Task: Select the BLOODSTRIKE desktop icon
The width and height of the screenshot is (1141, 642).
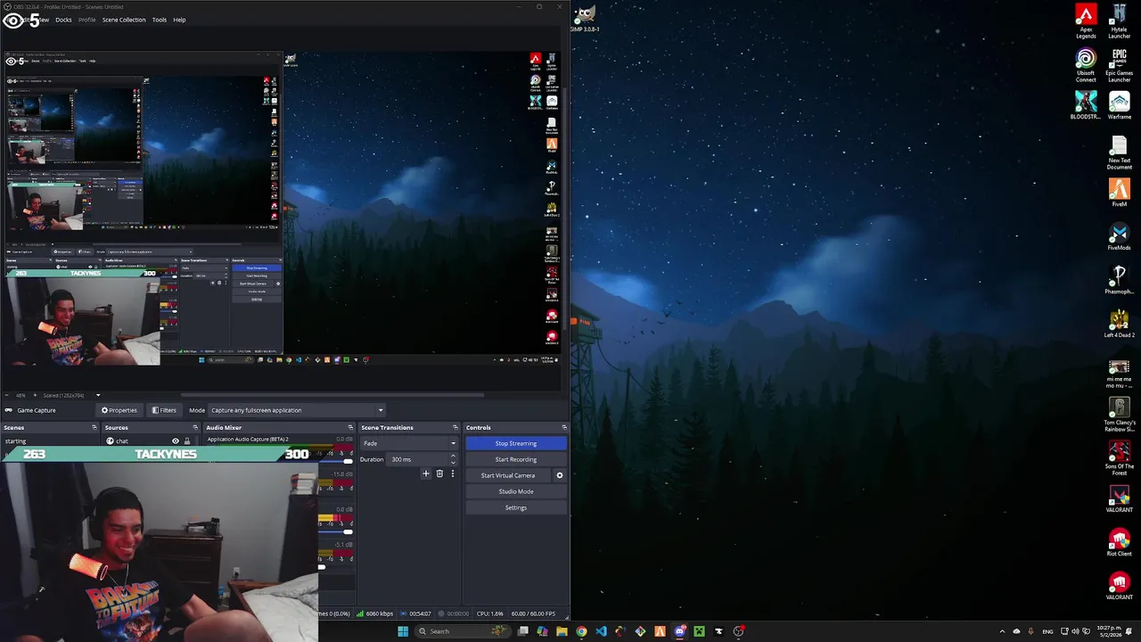Action: coord(1086,105)
